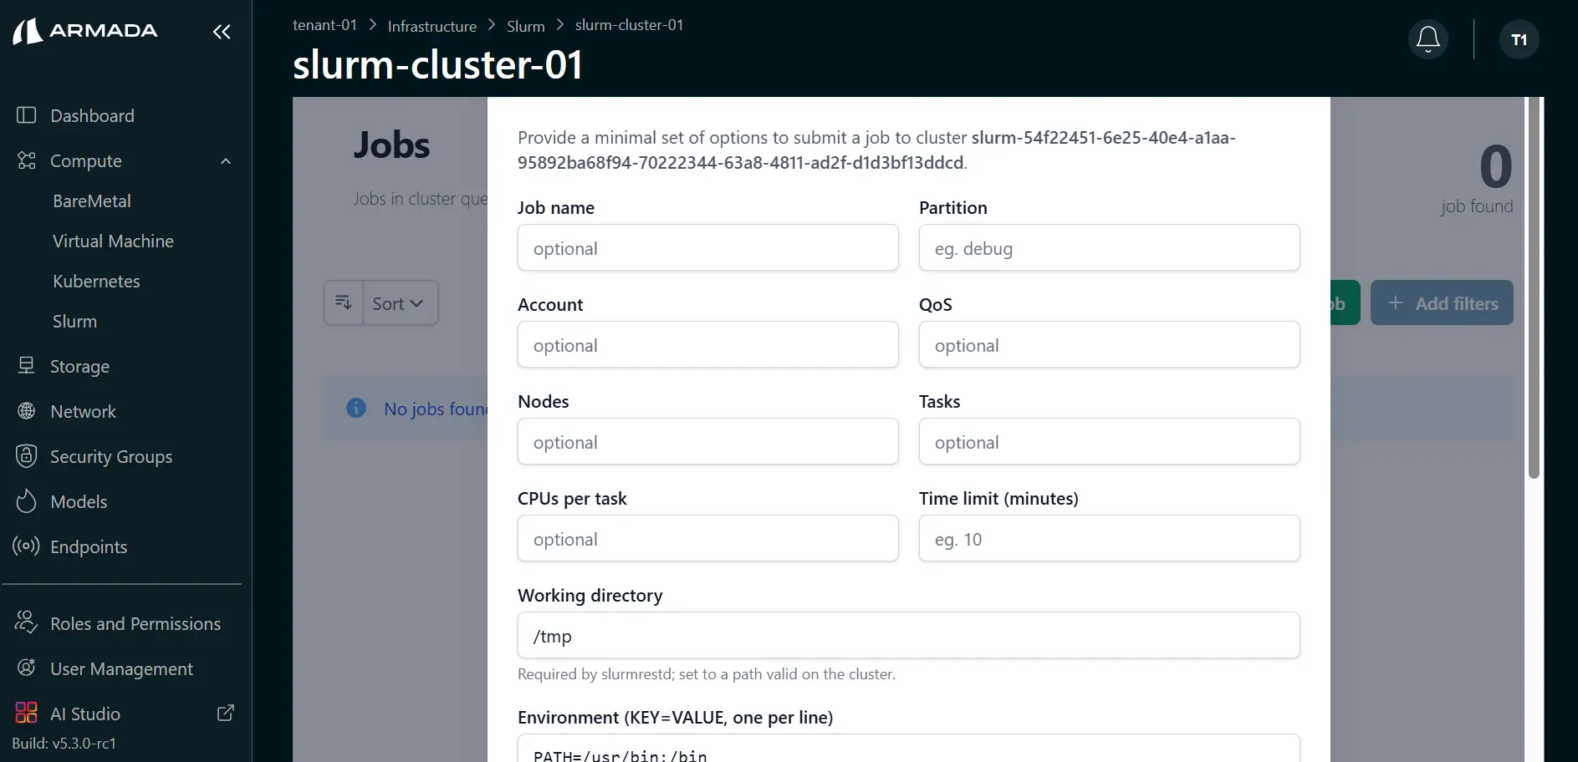Collapse the sidebar with double chevron
This screenshot has height=762, width=1578.
tap(222, 32)
